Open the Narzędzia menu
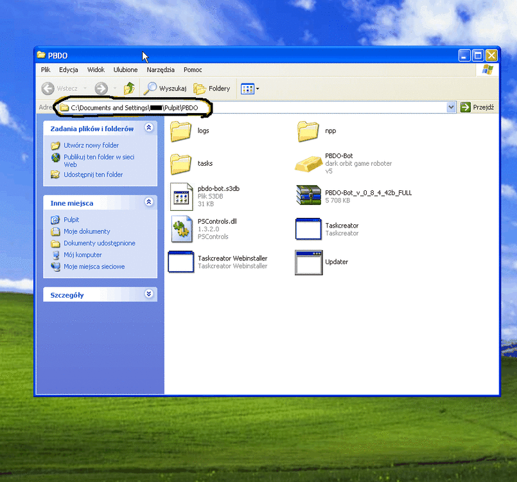Screen dimensions: 517x482 pos(161,69)
